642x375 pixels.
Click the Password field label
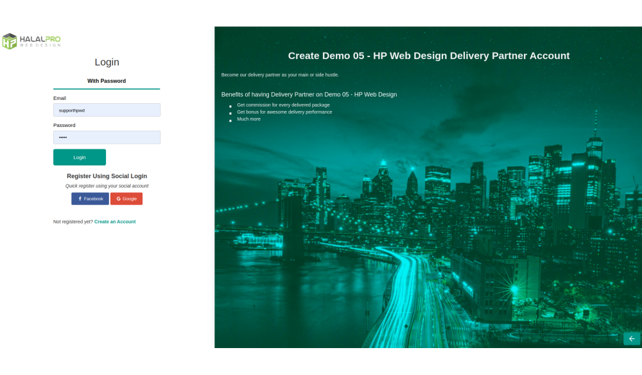click(x=64, y=125)
